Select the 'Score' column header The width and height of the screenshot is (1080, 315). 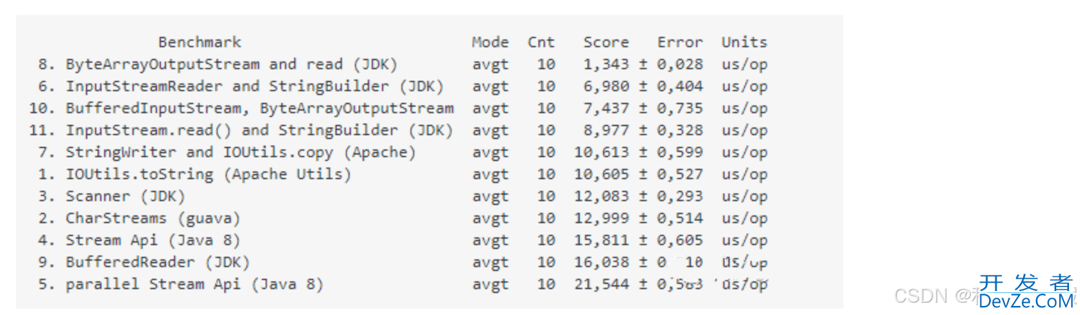pyautogui.click(x=606, y=43)
